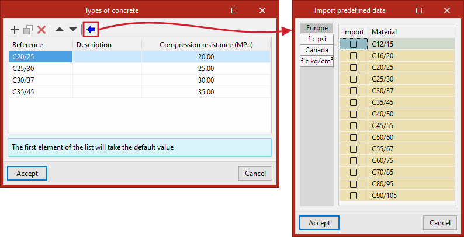Accept changes in Types of concrete
The height and width of the screenshot is (237, 464).
(x=27, y=174)
